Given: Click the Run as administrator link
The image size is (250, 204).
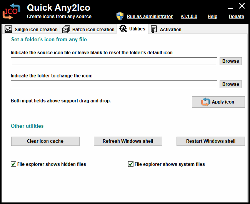Looking at the screenshot, I should (150, 17).
